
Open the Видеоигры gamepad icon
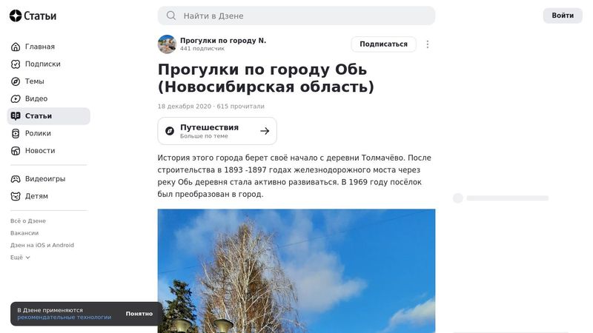[x=16, y=179]
